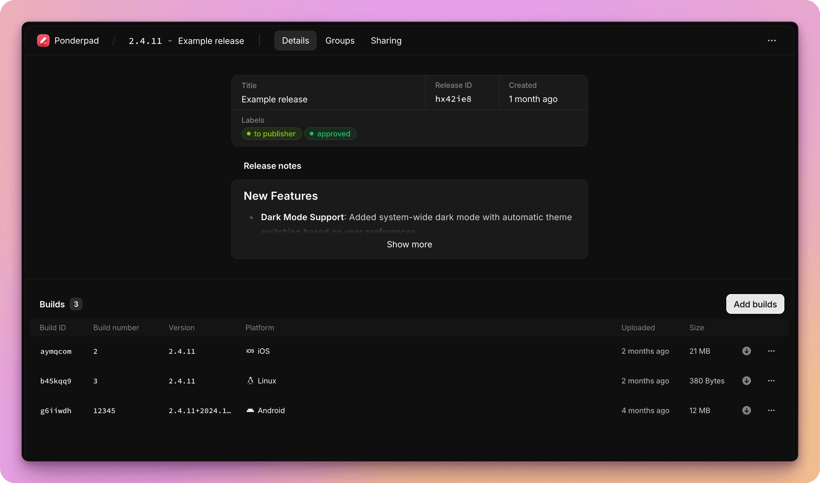The height and width of the screenshot is (483, 820).
Task: Download the Linux build using the arrow icon
Action: pos(746,380)
